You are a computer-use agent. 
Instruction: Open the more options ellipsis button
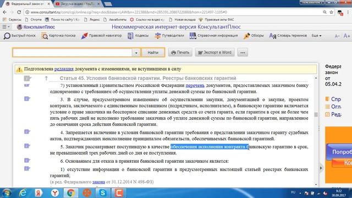(x=243, y=53)
